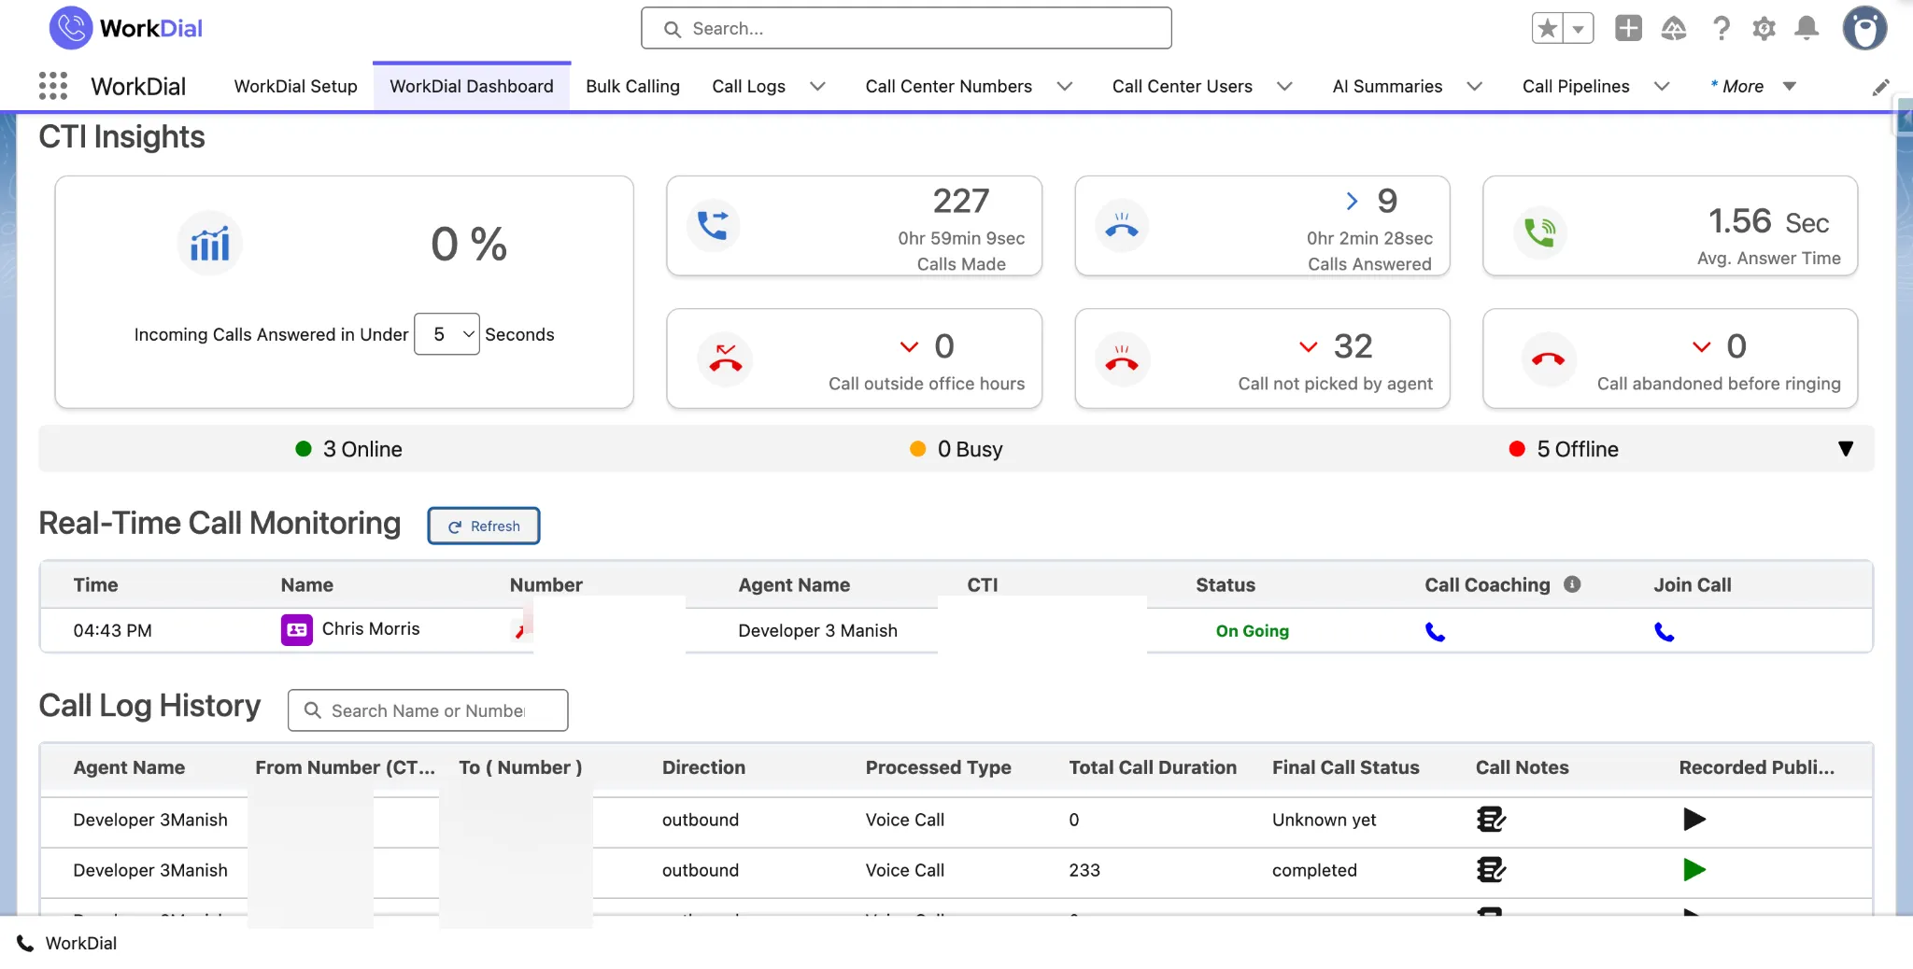Expand the Call Center Users dropdown chevron
The image size is (1913, 969).
(x=1284, y=86)
